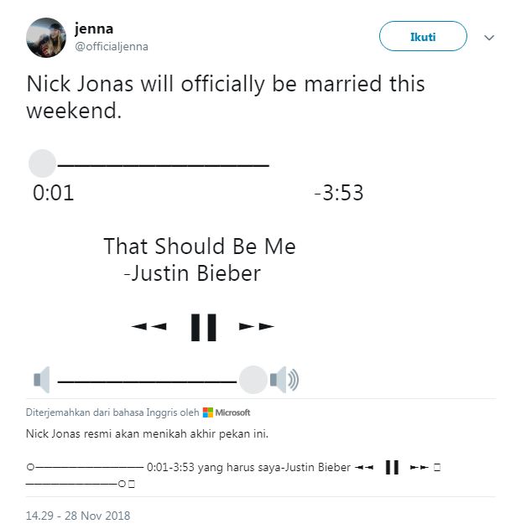This screenshot has width=521, height=529.
Task: Click the translated text about Nick Jonas menikah
Action: [147, 433]
